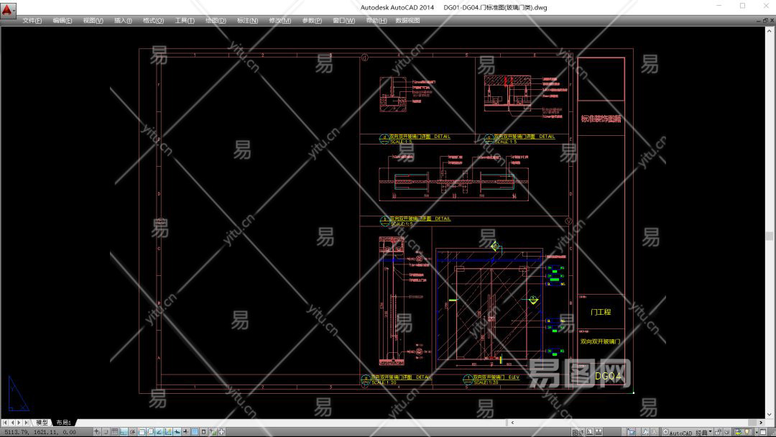This screenshot has width=776, height=437.
Task: Toggle Object Snap Tracking in status bar
Action: click(x=160, y=432)
